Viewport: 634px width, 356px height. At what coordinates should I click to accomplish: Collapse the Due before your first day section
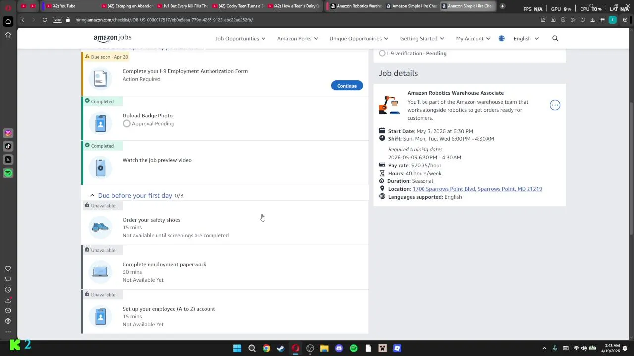pyautogui.click(x=92, y=196)
